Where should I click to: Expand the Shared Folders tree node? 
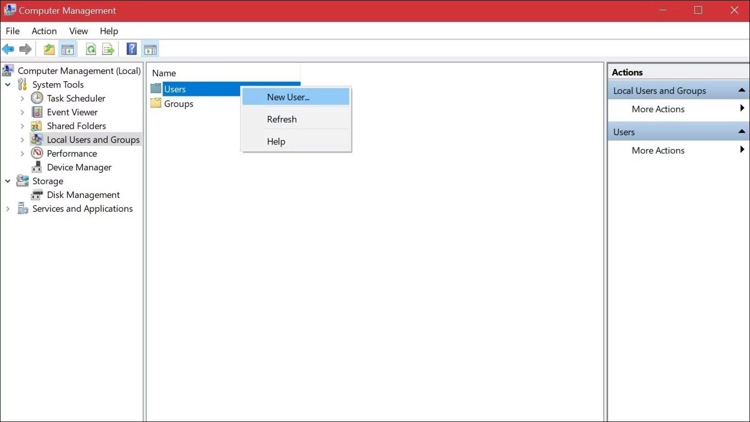pos(22,126)
